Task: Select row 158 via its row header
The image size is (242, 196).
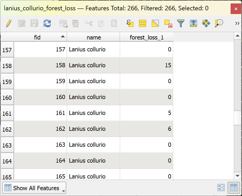Action: (x=7, y=65)
